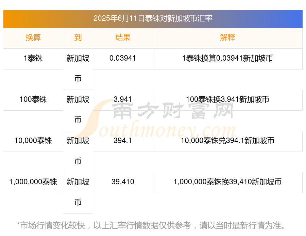The image size is (306, 236).
Task: Select the '10,000泰铢' cell
Action: click(33, 141)
